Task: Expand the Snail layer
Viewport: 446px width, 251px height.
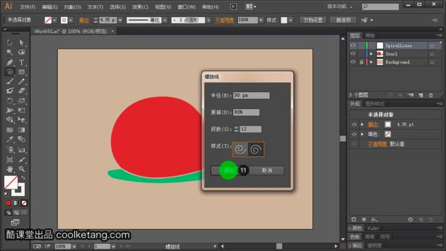Action: pyautogui.click(x=371, y=53)
